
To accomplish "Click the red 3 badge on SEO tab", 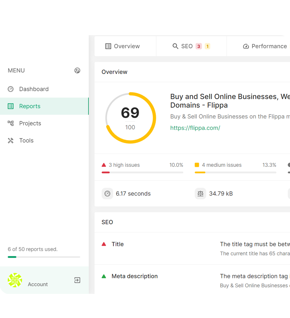I will click(x=199, y=46).
